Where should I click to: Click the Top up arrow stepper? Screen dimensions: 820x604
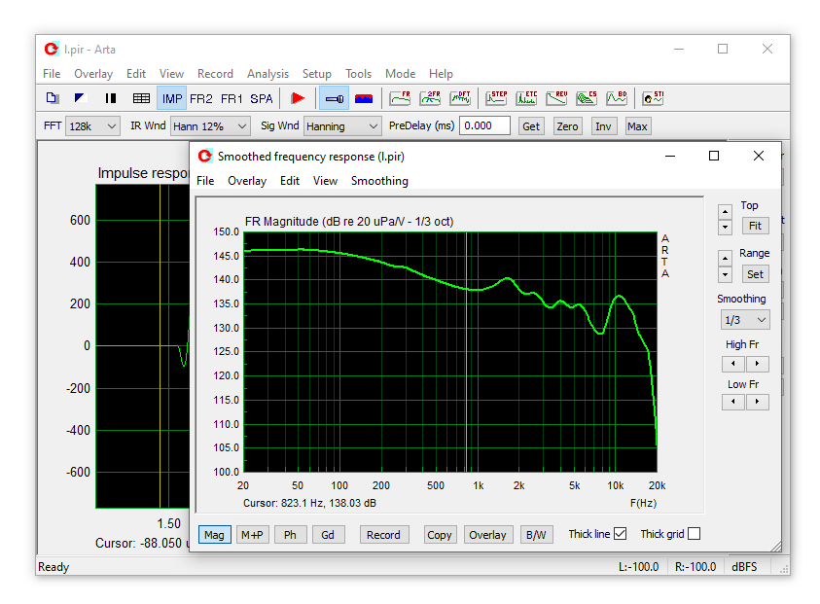[725, 212]
